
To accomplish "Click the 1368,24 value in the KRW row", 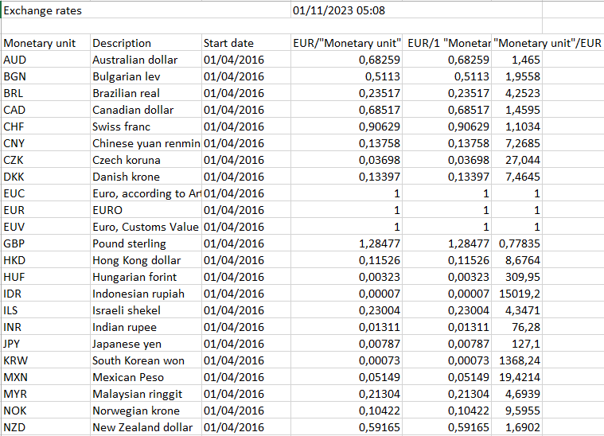I will click(x=519, y=360).
